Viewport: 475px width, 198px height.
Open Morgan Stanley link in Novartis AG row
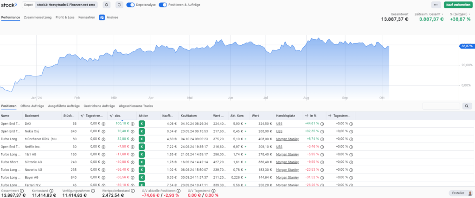pyautogui.click(x=287, y=170)
